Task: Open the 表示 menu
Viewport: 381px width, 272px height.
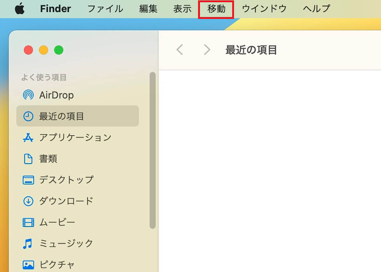Action: (x=183, y=9)
